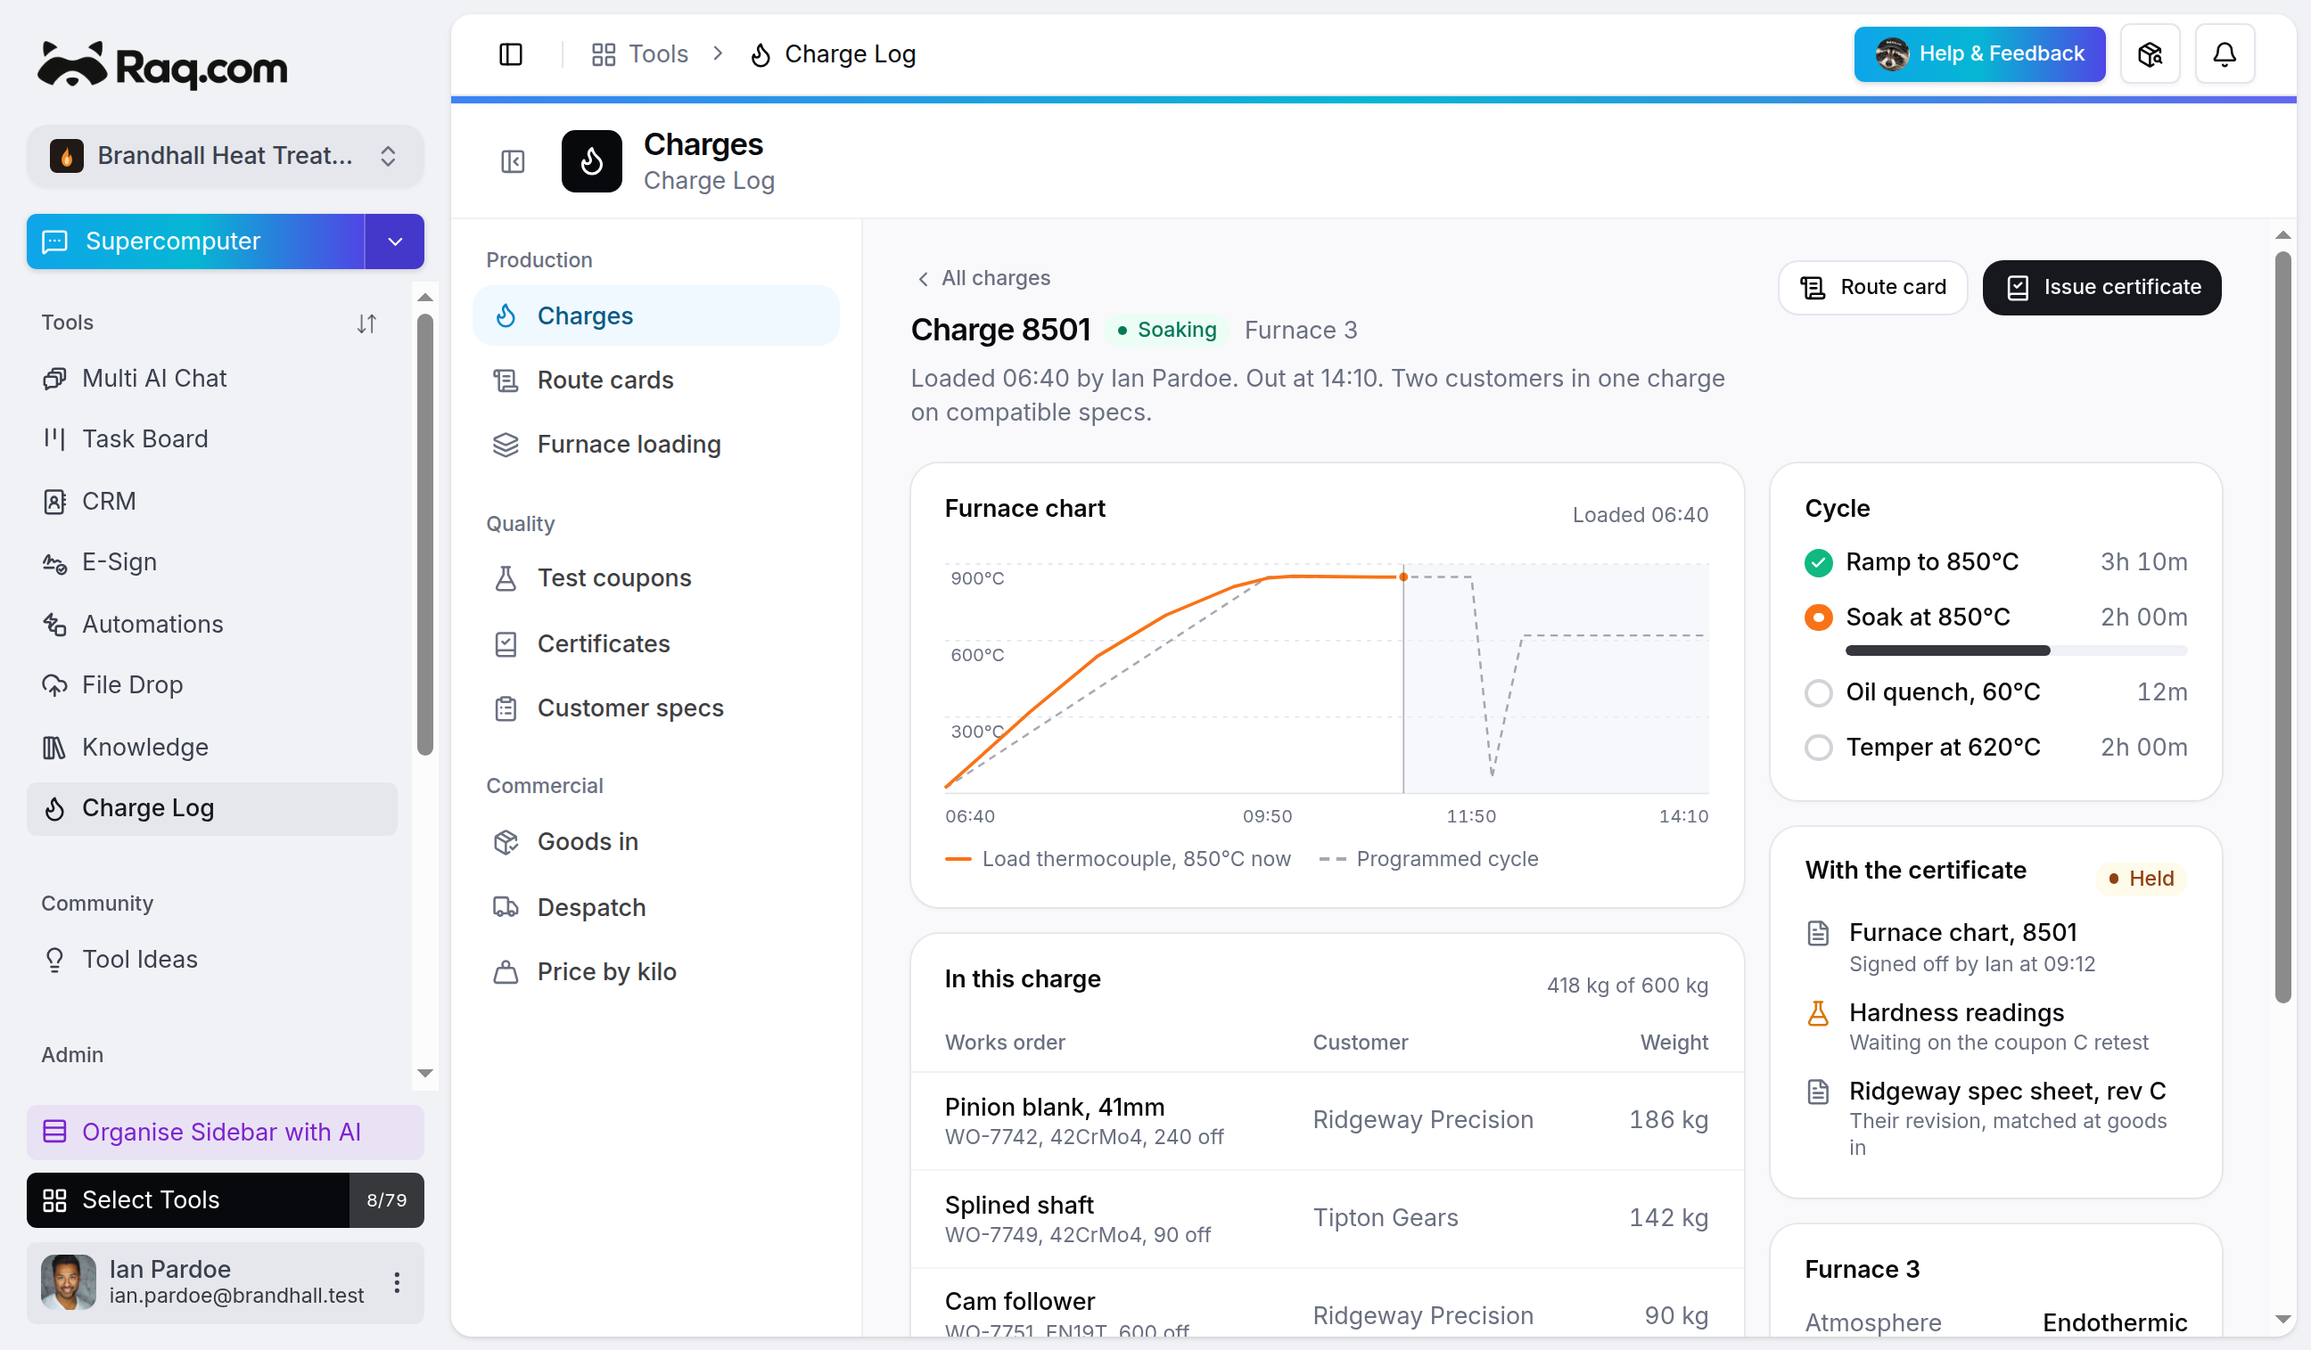Open the Knowledge tool
Image resolution: width=2311 pixels, height=1350 pixels.
tap(212, 747)
